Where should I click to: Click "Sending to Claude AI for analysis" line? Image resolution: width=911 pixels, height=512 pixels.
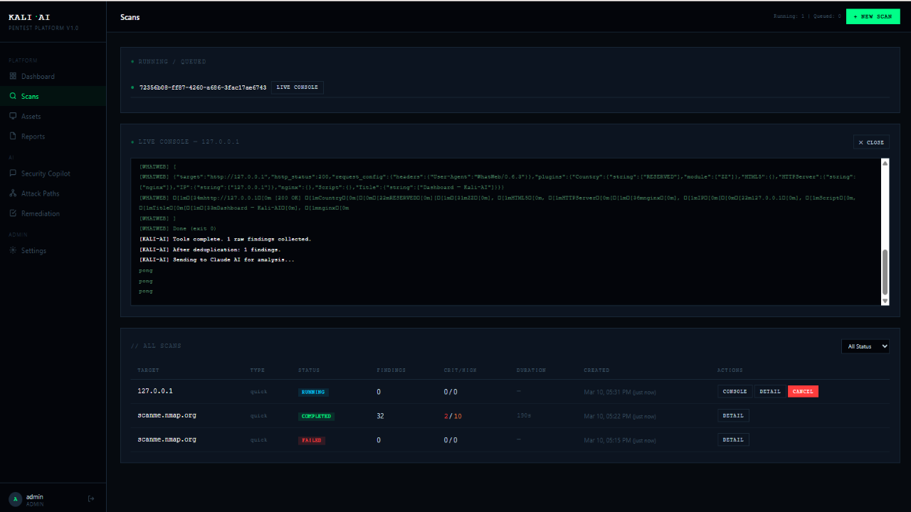pos(217,260)
